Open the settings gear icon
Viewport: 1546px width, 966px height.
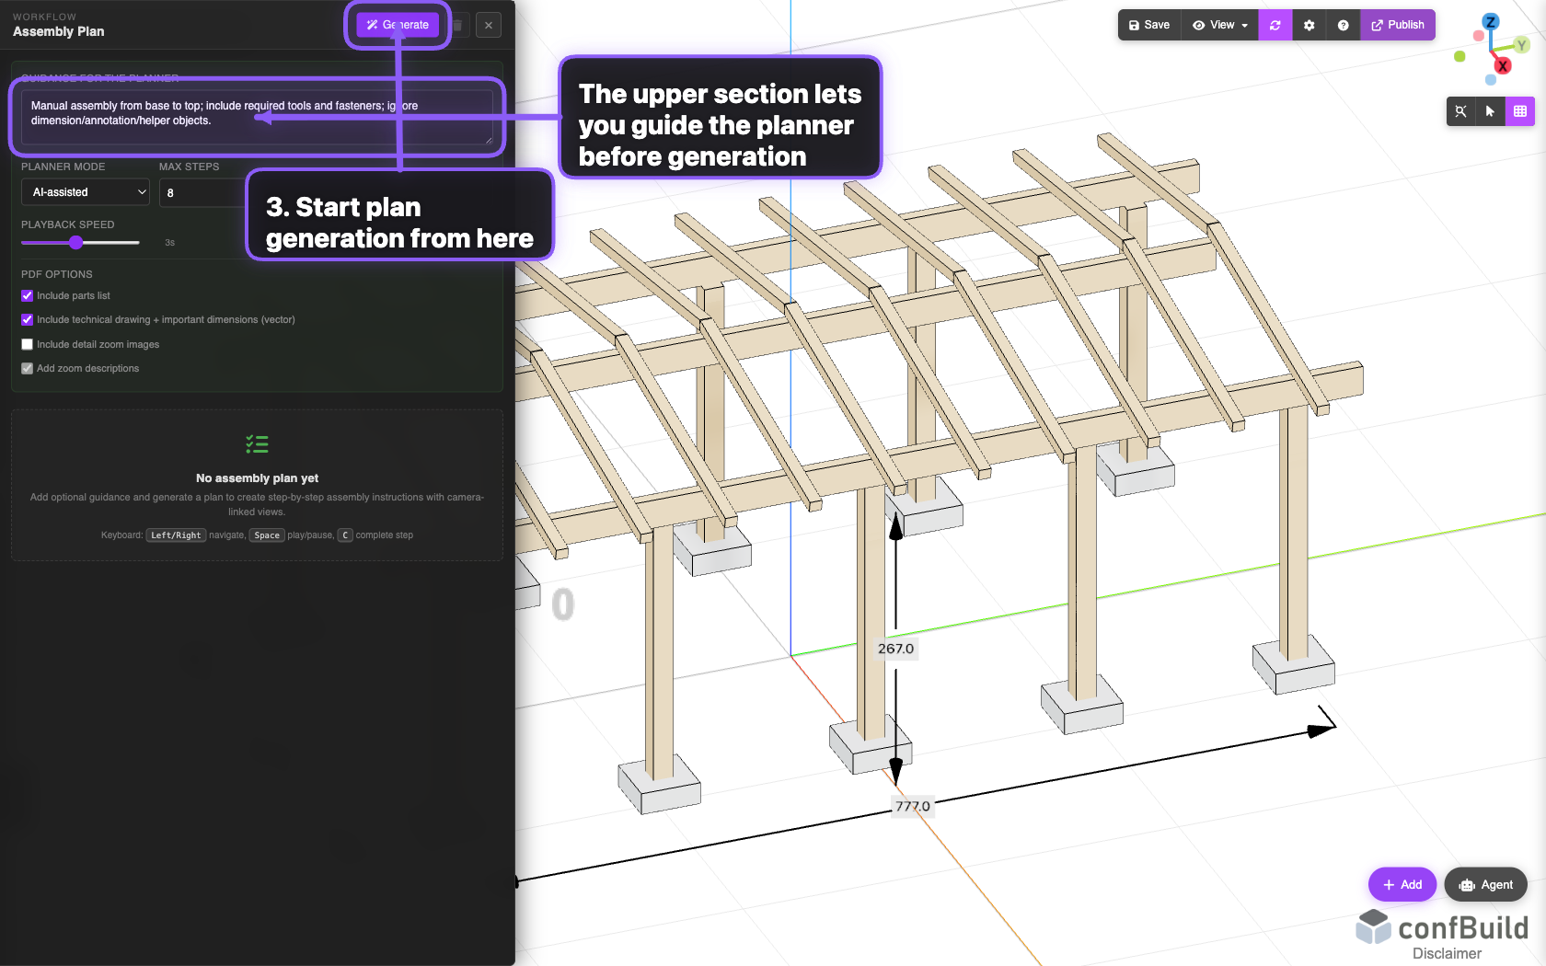(1309, 25)
